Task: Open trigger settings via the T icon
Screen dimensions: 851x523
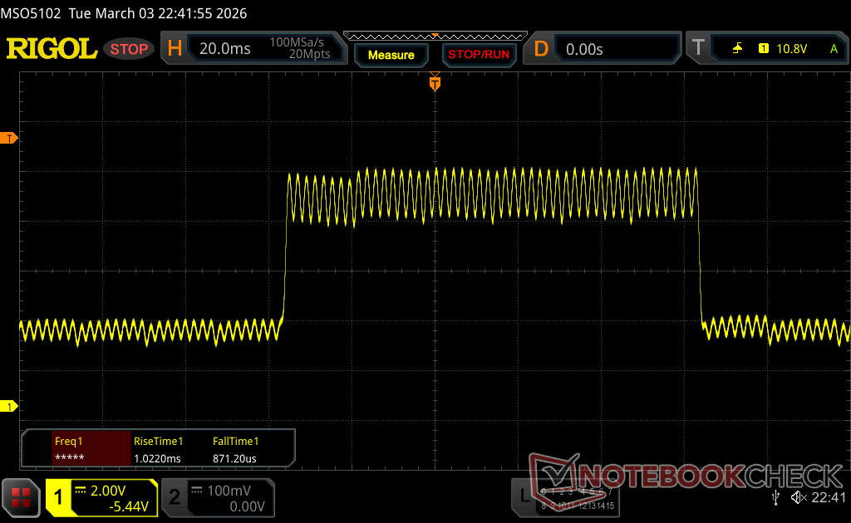Action: tap(698, 49)
